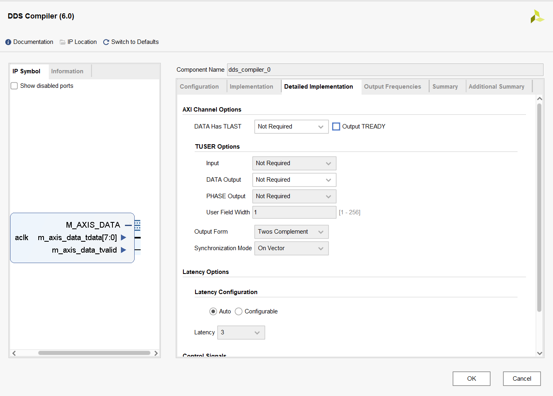
Task: Click the OK button
Action: pos(472,379)
